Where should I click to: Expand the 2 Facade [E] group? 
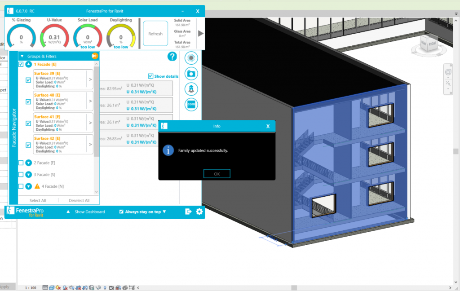(28, 163)
